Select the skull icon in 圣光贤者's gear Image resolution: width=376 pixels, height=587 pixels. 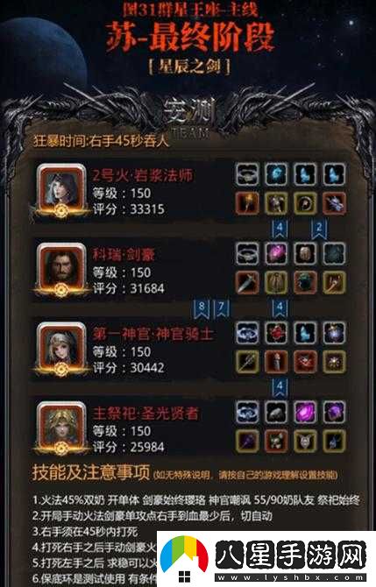tap(276, 441)
